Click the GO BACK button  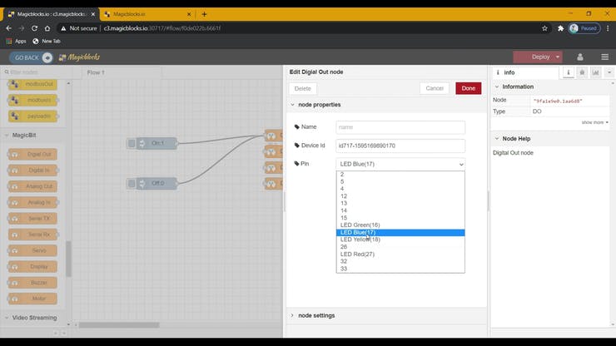pyautogui.click(x=31, y=57)
